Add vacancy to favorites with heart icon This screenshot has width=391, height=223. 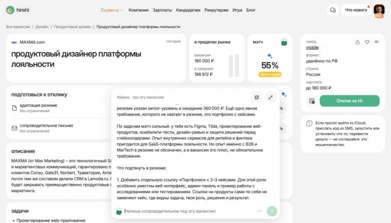click(x=367, y=42)
